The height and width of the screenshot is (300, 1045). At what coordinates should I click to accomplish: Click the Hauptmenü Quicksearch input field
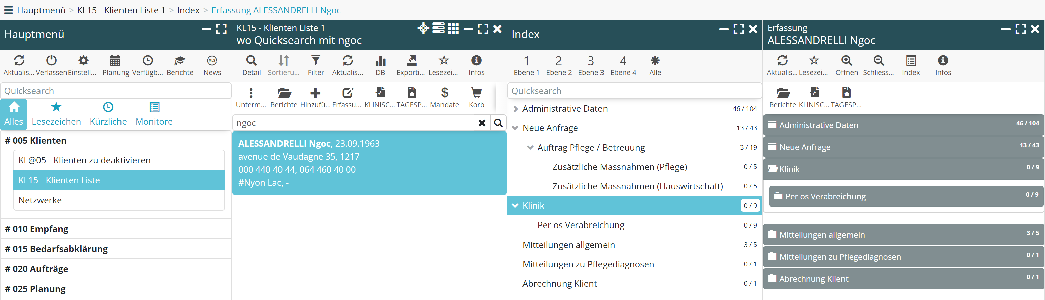115,91
